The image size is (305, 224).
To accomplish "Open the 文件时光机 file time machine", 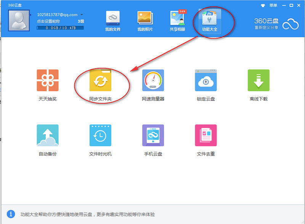I will (x=100, y=135).
